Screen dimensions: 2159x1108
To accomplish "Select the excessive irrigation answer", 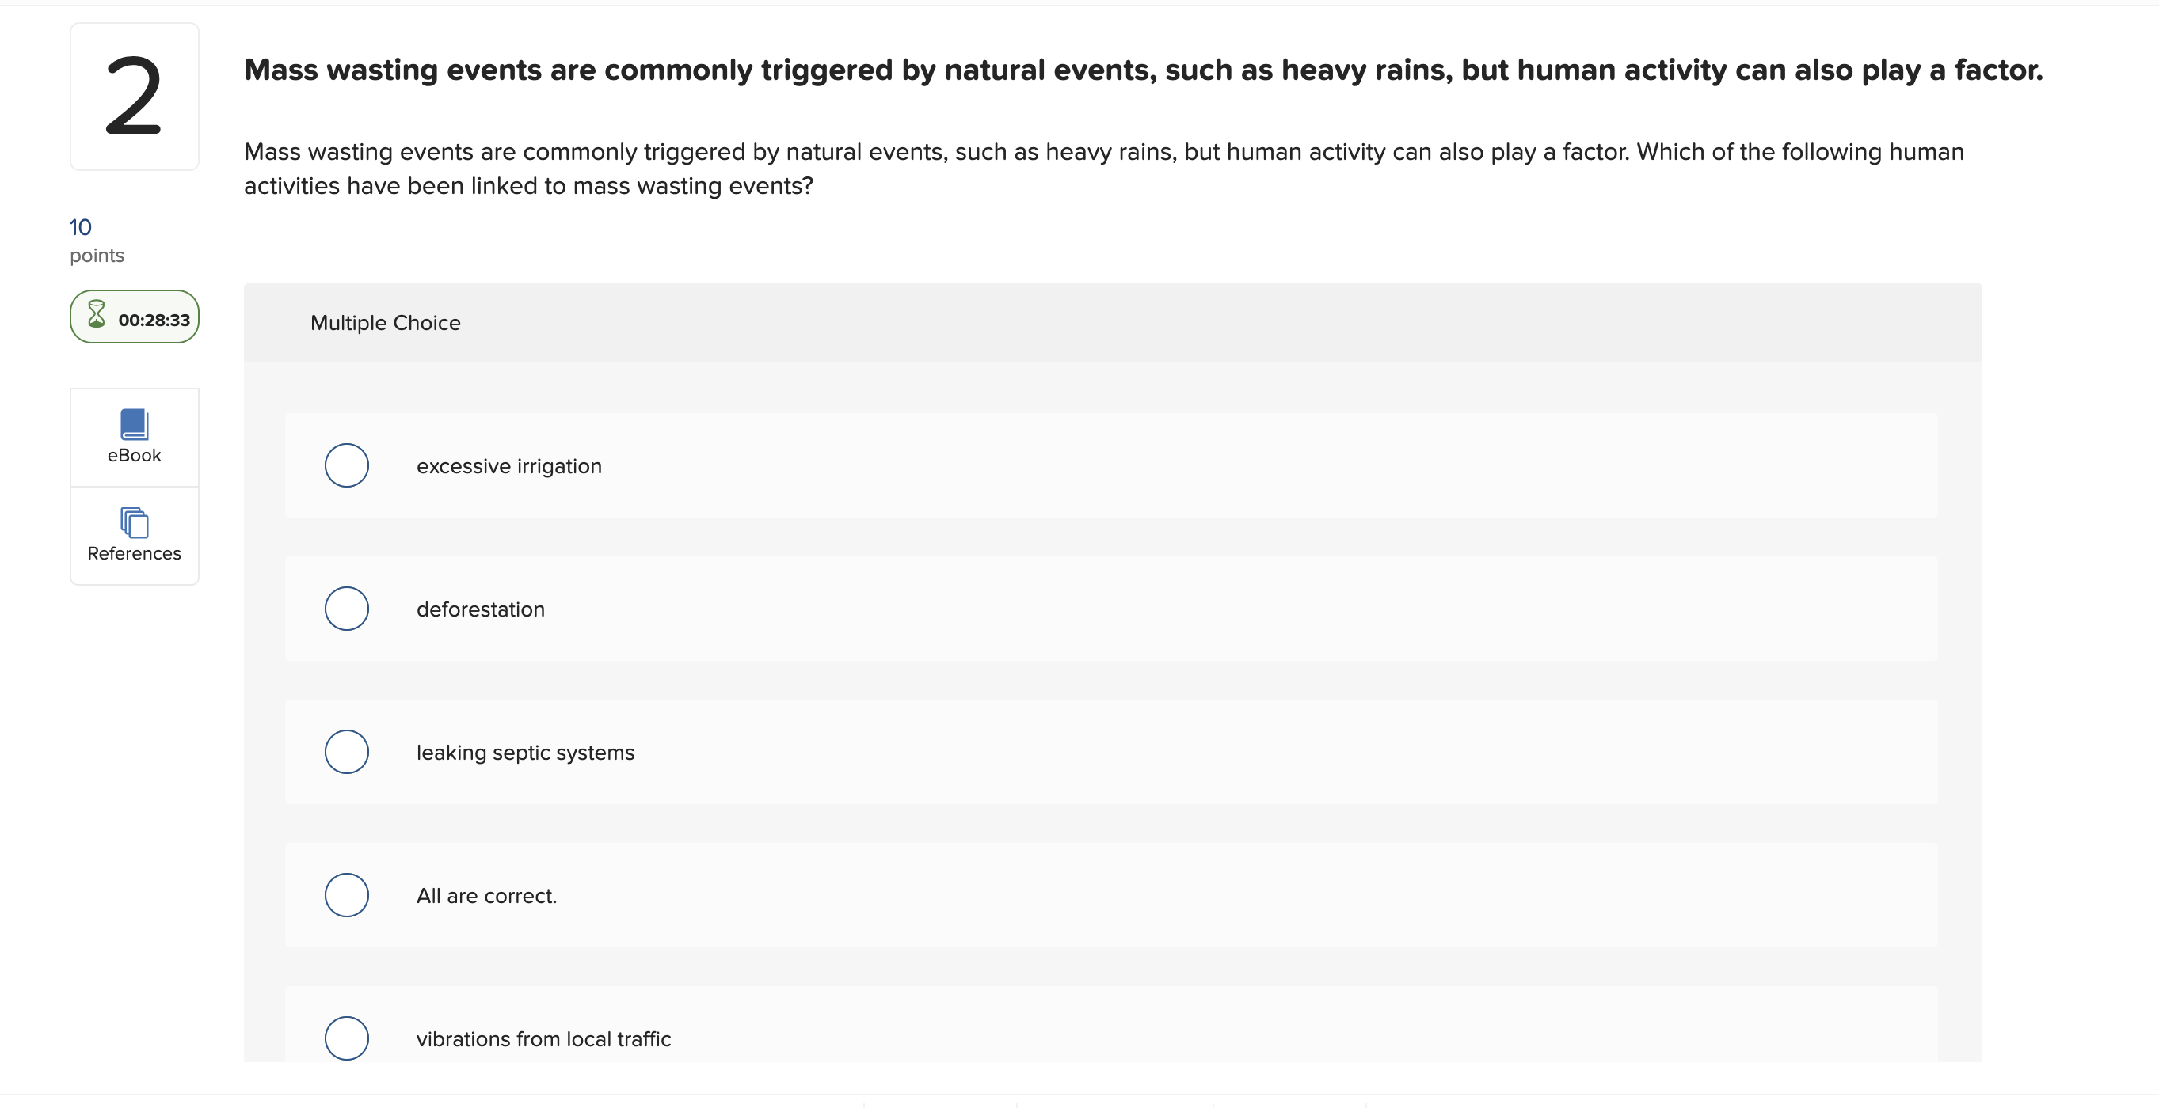I will click(x=346, y=465).
